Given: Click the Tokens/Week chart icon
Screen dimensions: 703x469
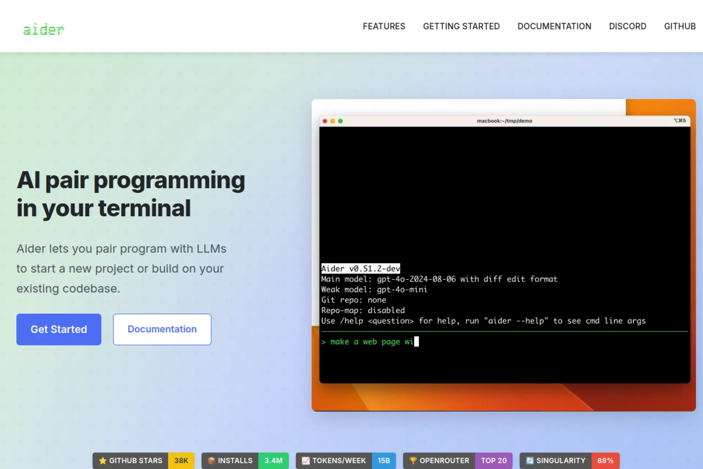Looking at the screenshot, I should (305, 461).
